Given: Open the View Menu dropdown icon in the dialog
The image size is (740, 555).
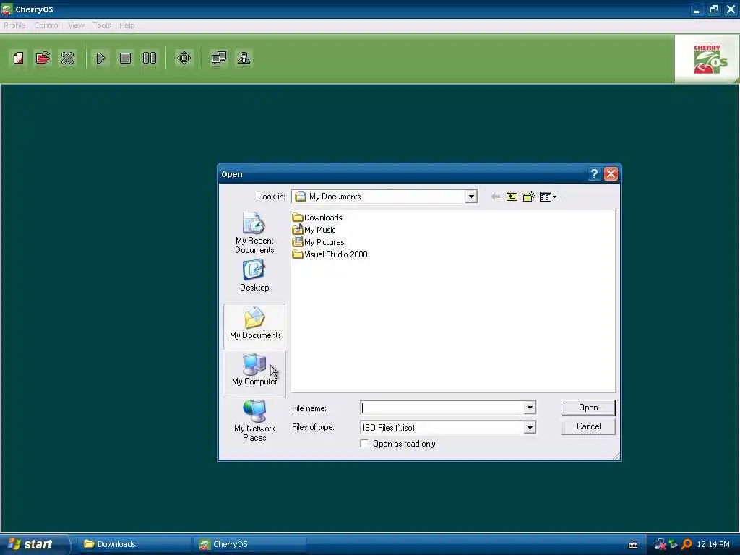Looking at the screenshot, I should [x=548, y=197].
